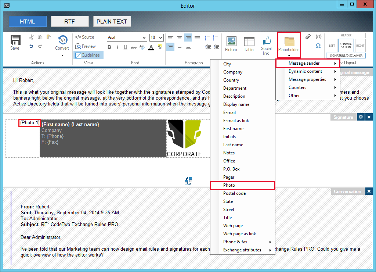
Task: Choose E-mail as link entry
Action: [x=243, y=121]
